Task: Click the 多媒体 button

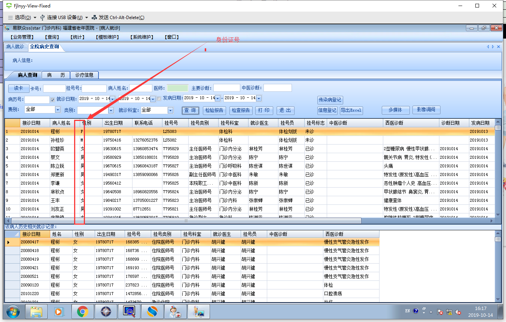Action: coord(395,110)
